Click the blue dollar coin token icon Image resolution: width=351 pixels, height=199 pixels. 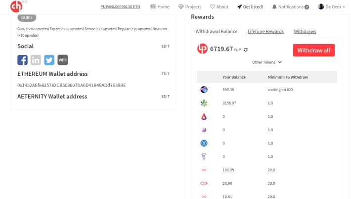(204, 143)
